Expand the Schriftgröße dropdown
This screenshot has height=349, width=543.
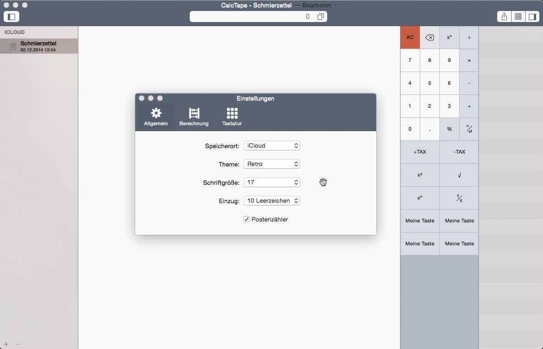(271, 183)
